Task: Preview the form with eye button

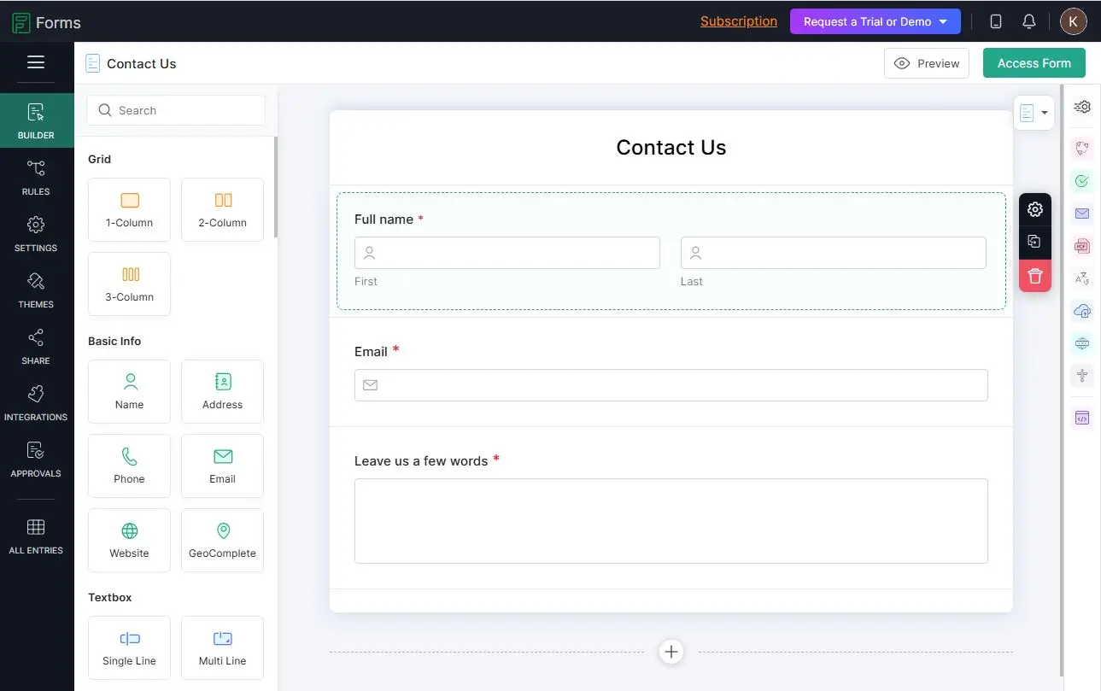Action: click(x=926, y=63)
